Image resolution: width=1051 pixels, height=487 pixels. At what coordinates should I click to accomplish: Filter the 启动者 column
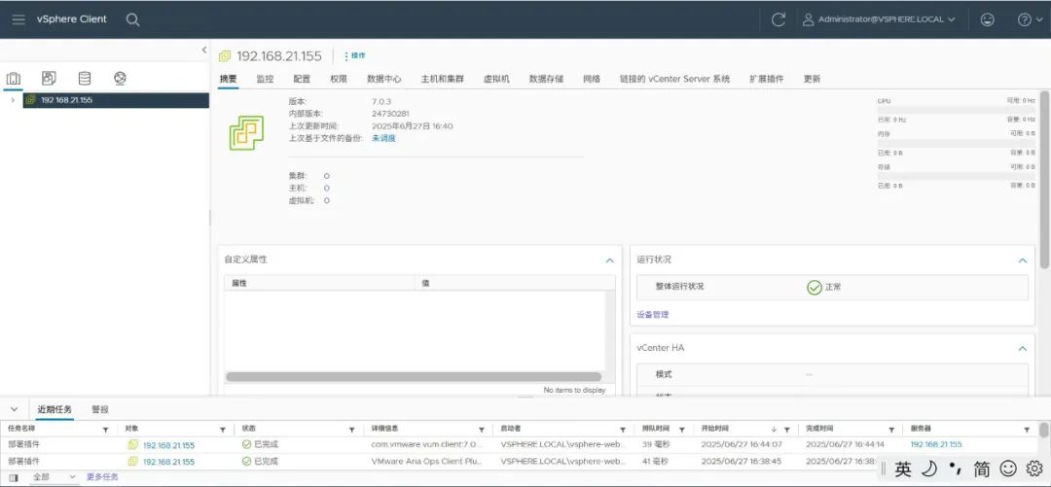point(623,430)
